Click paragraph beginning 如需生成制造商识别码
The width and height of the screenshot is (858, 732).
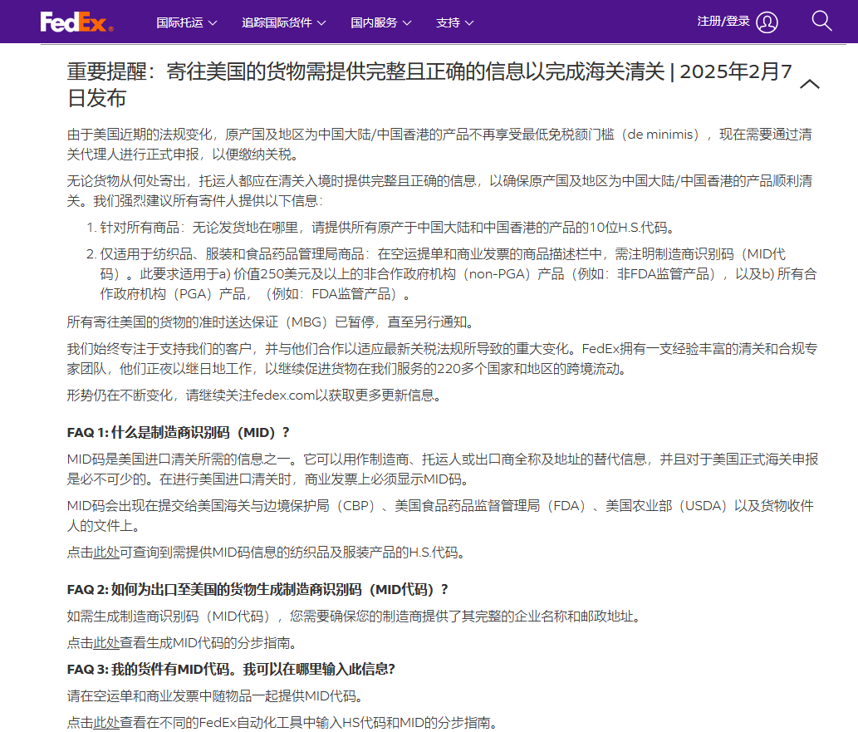tap(354, 617)
